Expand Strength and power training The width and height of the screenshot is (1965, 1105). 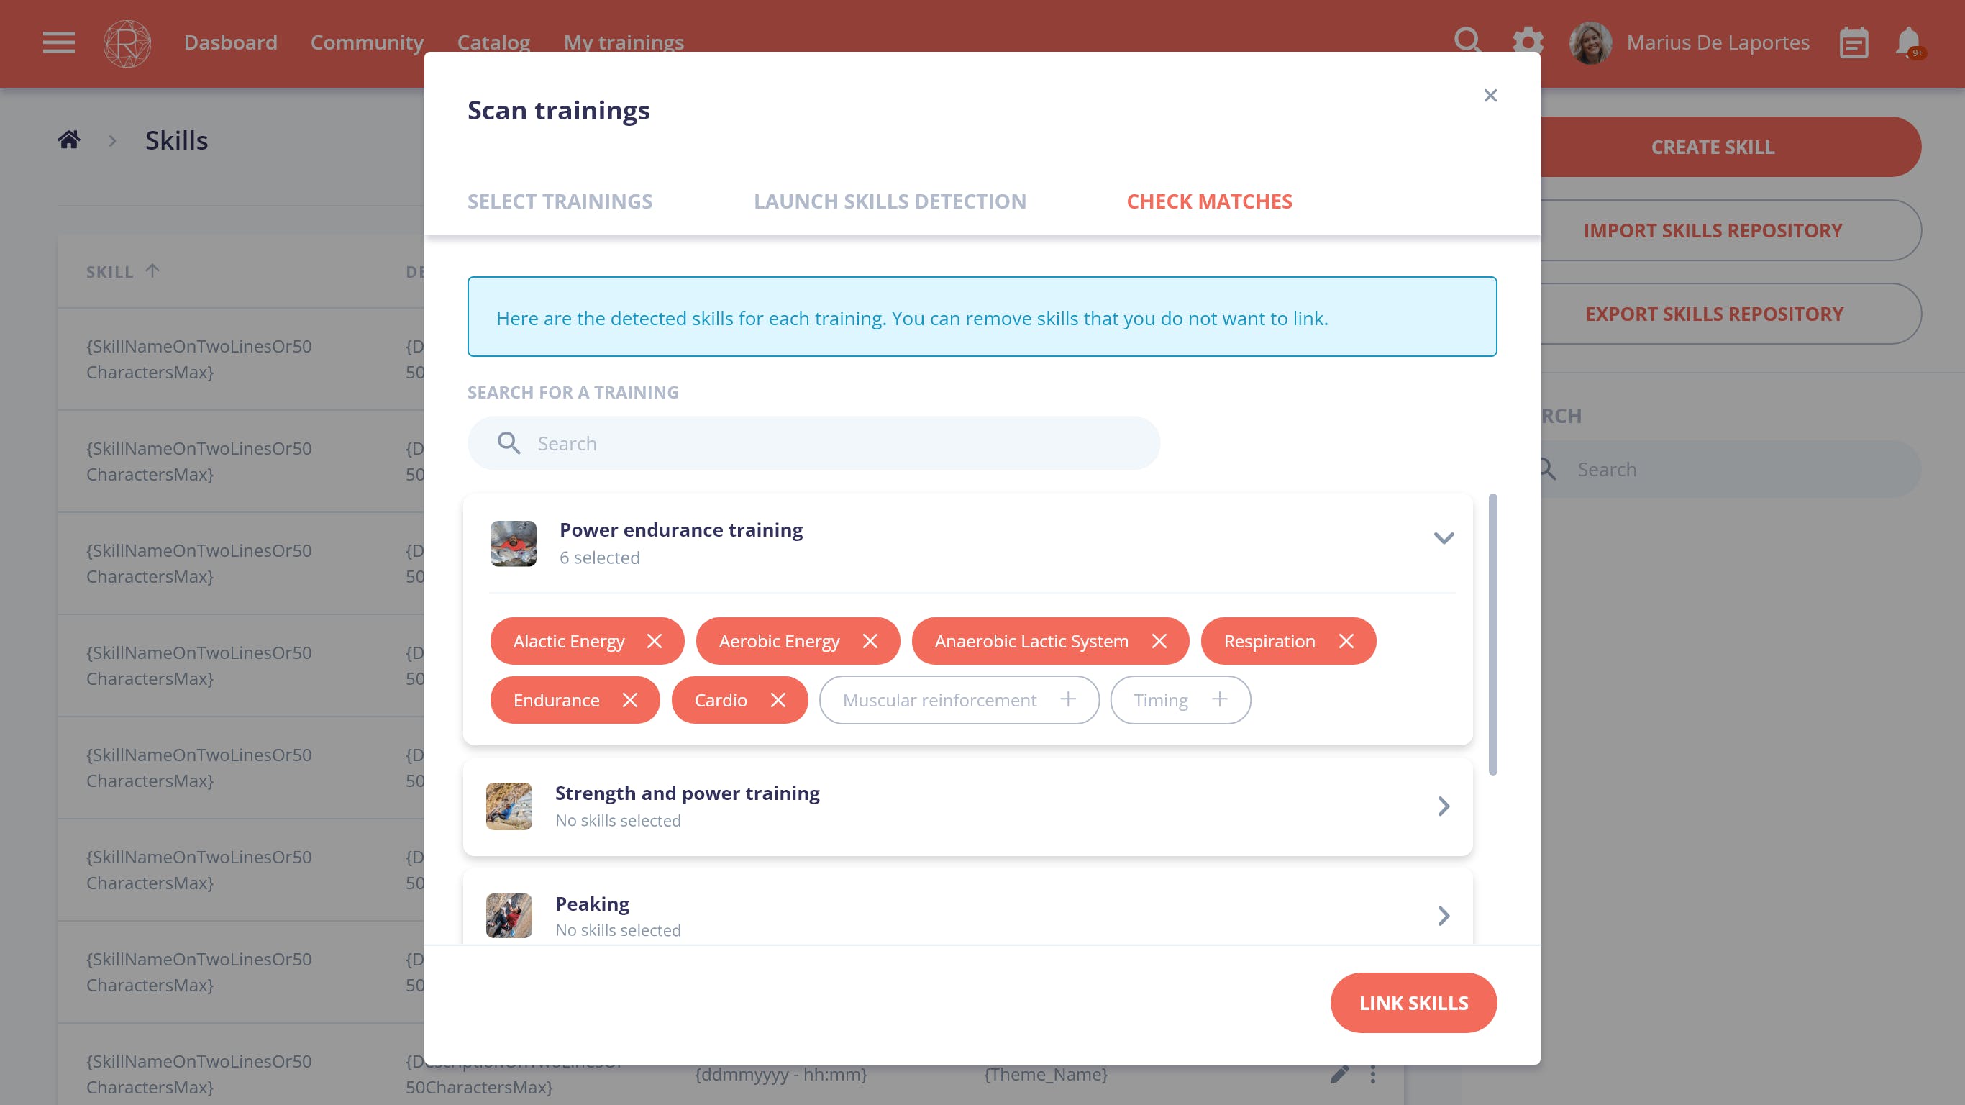(1444, 806)
